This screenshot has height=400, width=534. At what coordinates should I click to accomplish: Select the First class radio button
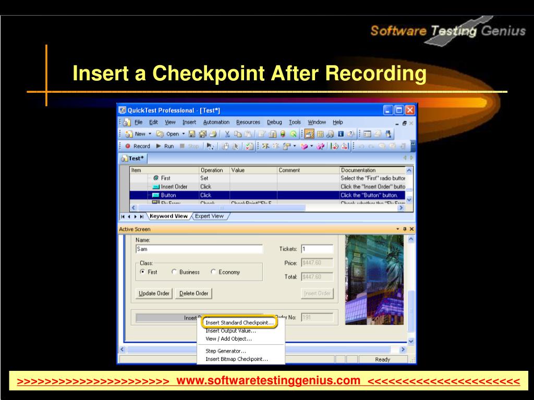click(x=142, y=272)
